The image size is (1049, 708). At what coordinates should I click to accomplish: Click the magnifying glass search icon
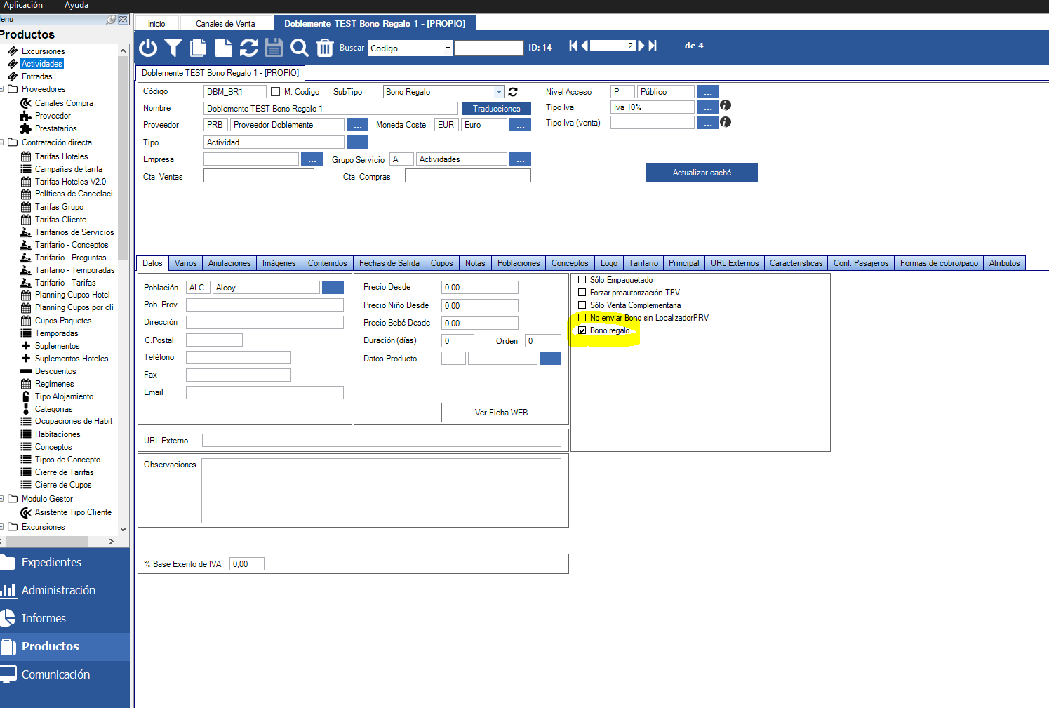click(x=300, y=48)
